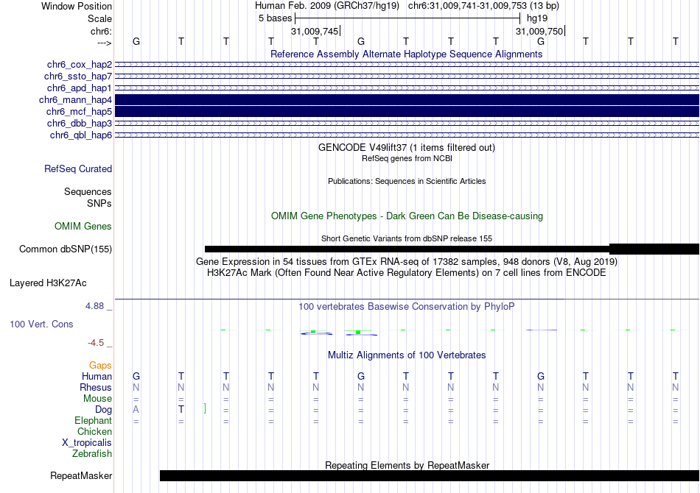
Task: Click the Chicken species label
Action: tap(94, 431)
